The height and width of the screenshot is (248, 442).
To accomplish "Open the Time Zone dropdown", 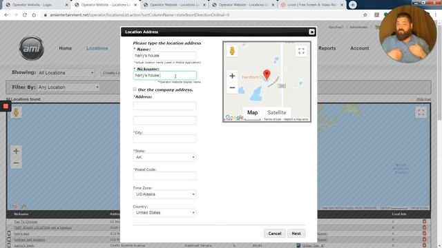I will tap(164, 194).
